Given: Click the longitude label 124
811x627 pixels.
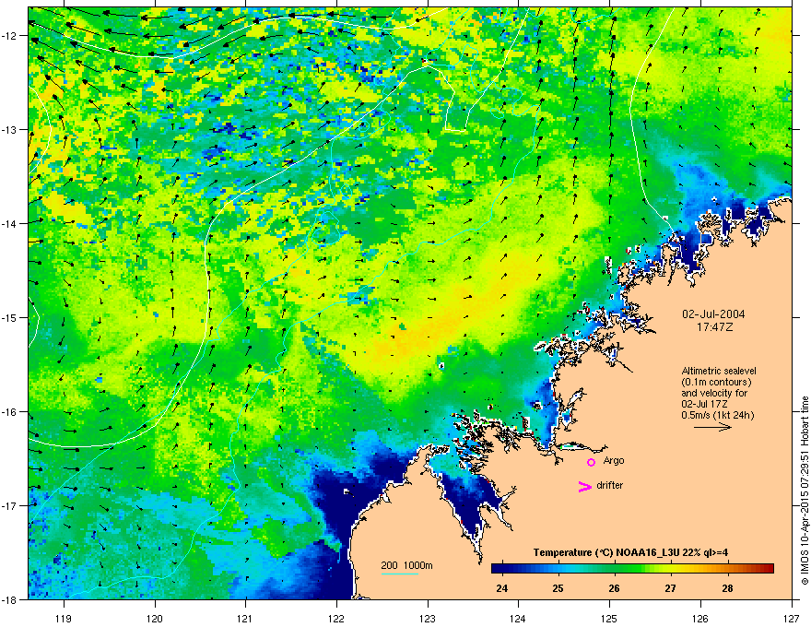Looking at the screenshot, I should 518,619.
